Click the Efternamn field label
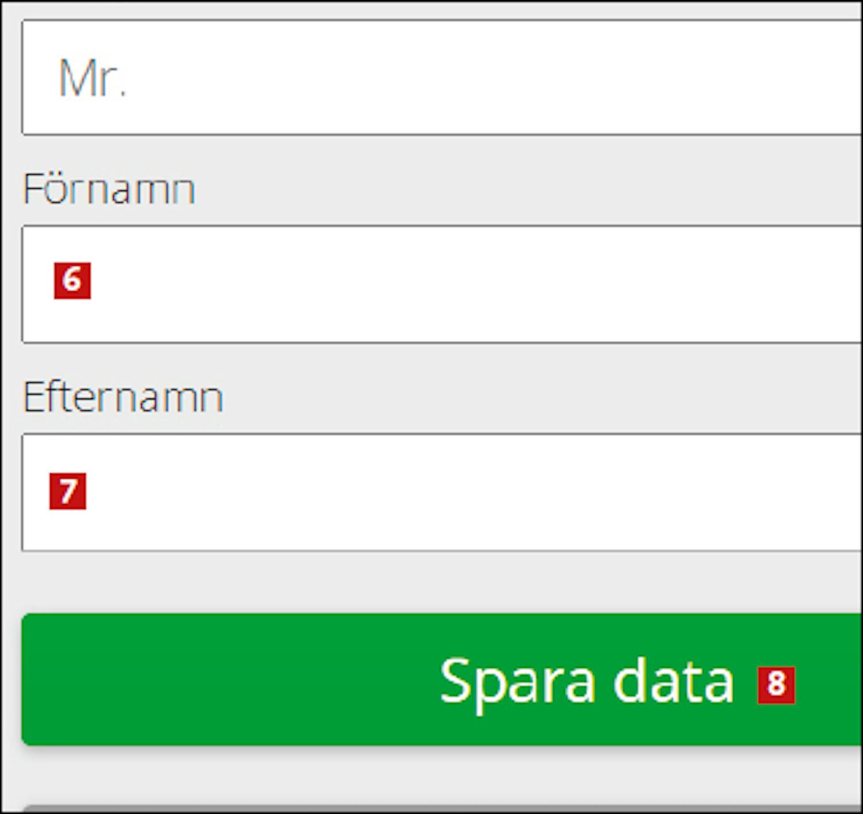The height and width of the screenshot is (814, 863). 123,397
